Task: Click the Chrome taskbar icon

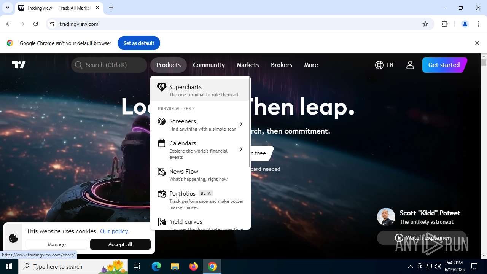Action: click(x=212, y=266)
